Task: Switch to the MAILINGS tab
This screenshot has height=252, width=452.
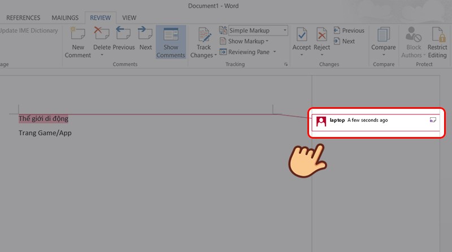Action: 65,18
